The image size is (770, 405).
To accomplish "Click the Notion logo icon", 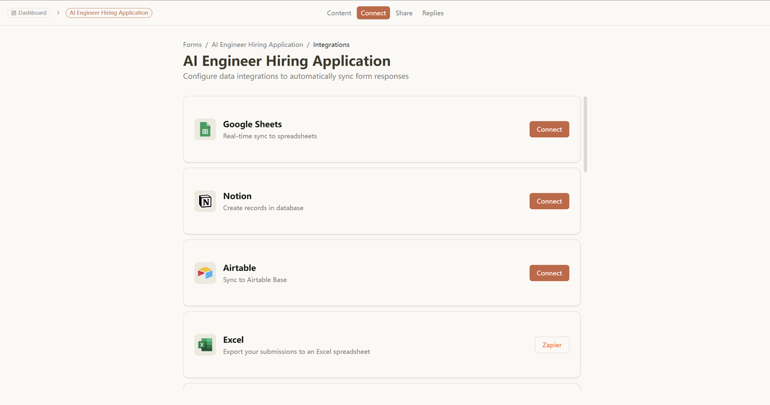I will click(205, 201).
